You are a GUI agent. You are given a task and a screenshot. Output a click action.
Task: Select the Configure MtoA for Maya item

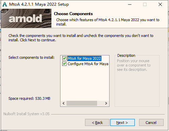88,64
